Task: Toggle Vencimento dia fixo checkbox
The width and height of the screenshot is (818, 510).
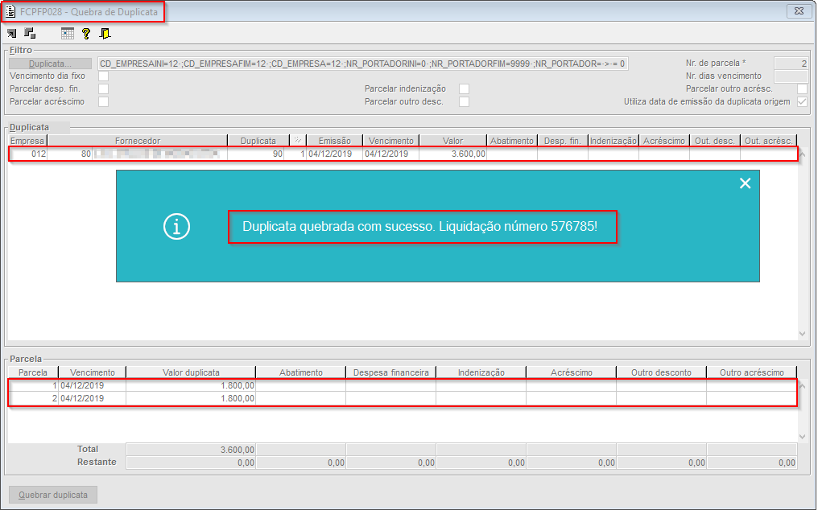Action: pyautogui.click(x=103, y=76)
